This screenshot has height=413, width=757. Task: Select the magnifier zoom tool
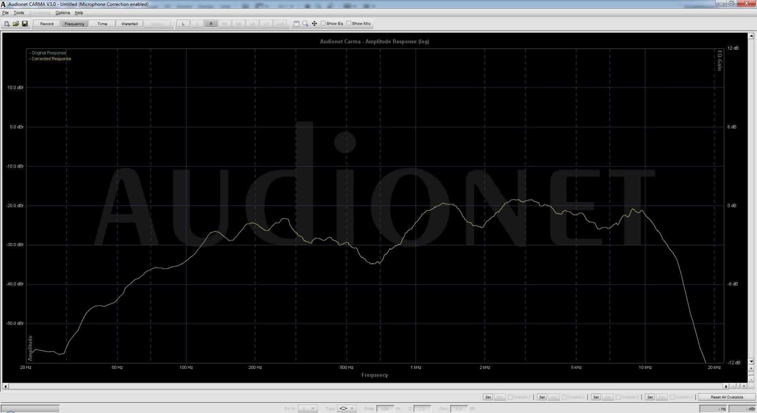pos(305,24)
